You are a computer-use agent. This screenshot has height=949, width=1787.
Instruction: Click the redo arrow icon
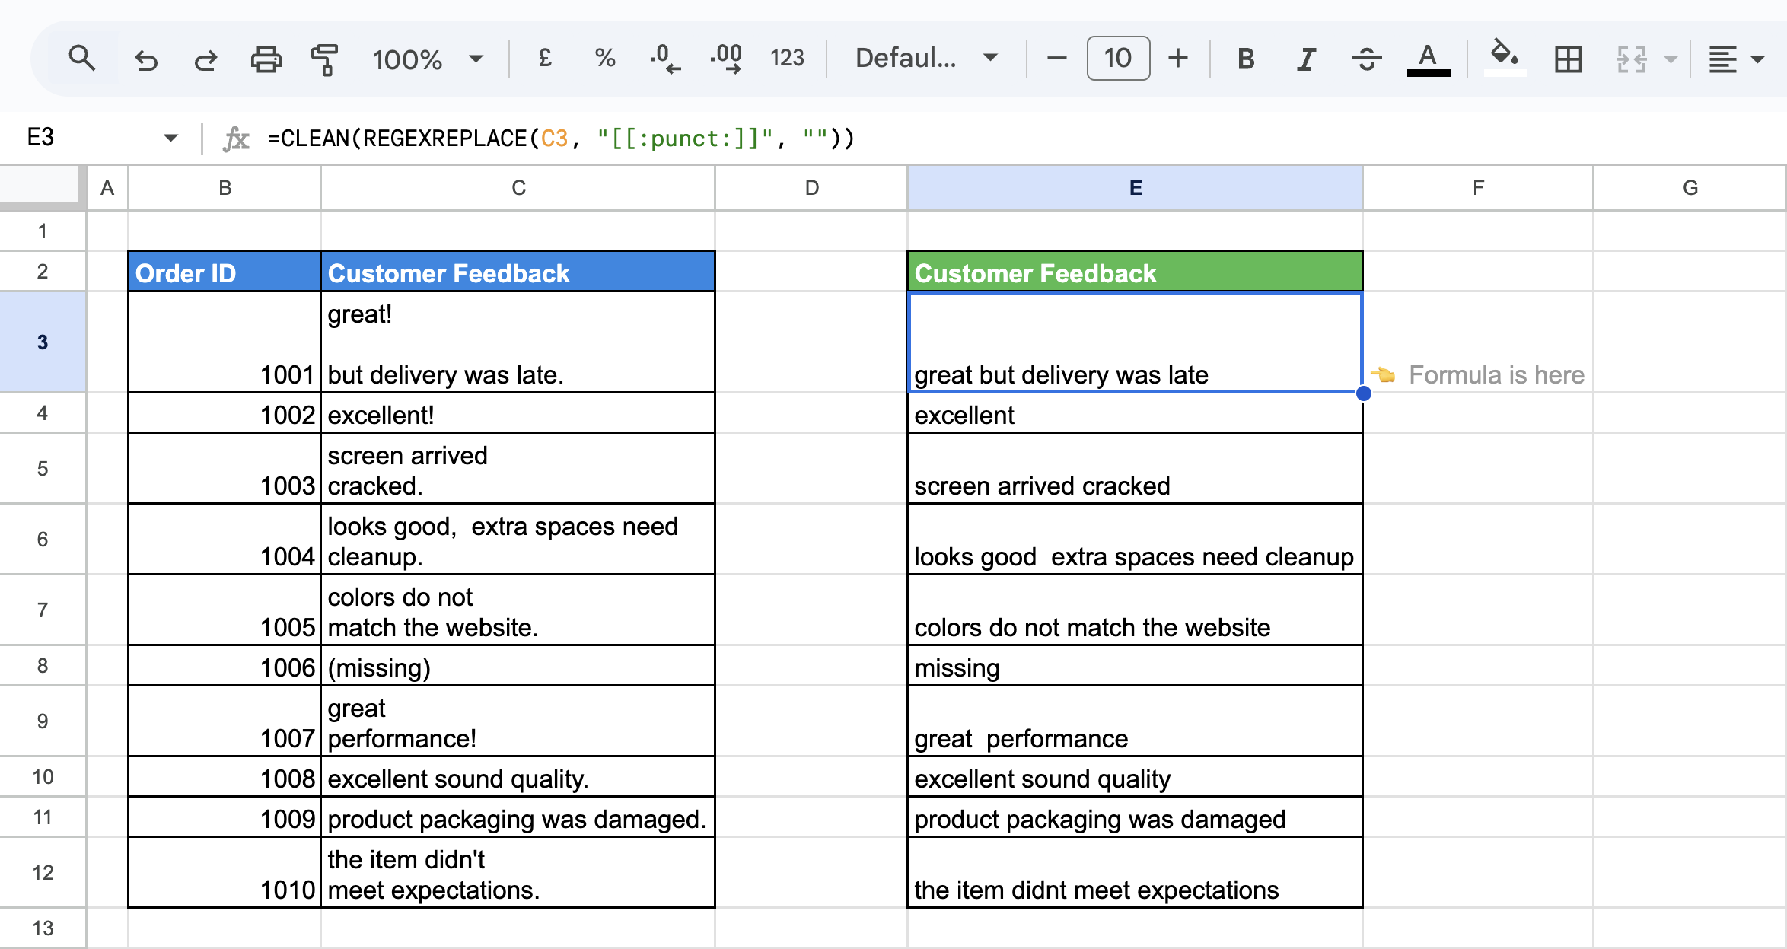point(205,59)
